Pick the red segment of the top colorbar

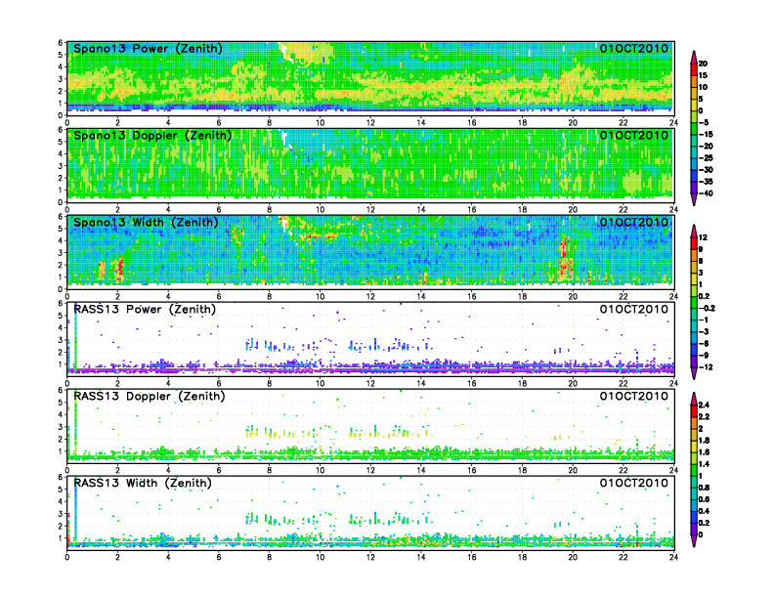point(694,69)
